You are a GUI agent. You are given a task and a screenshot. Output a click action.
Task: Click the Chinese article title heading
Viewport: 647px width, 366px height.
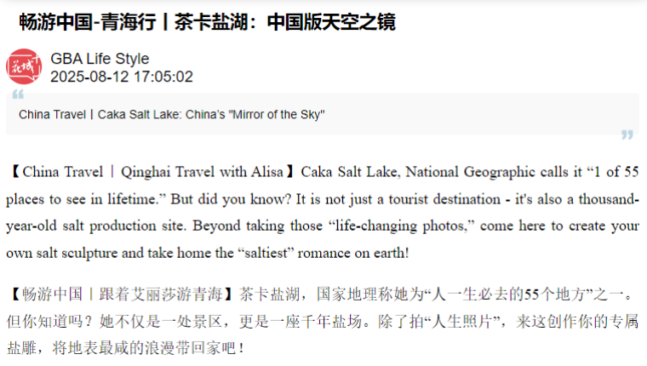(x=207, y=23)
